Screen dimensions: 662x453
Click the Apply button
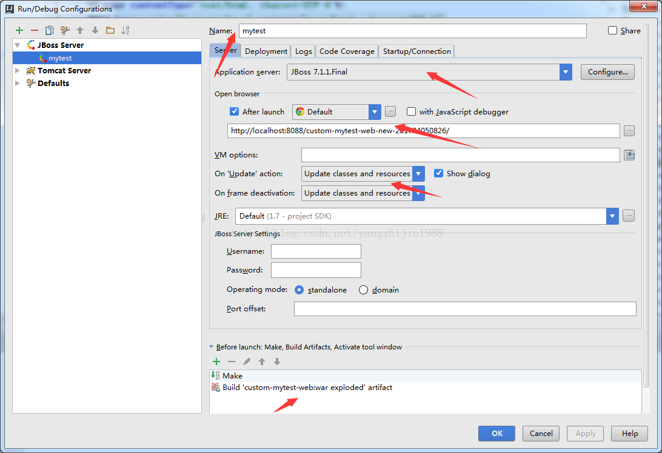[x=585, y=433]
